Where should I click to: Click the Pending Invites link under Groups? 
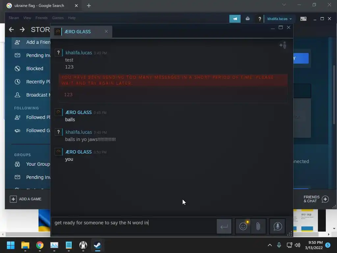click(38, 177)
